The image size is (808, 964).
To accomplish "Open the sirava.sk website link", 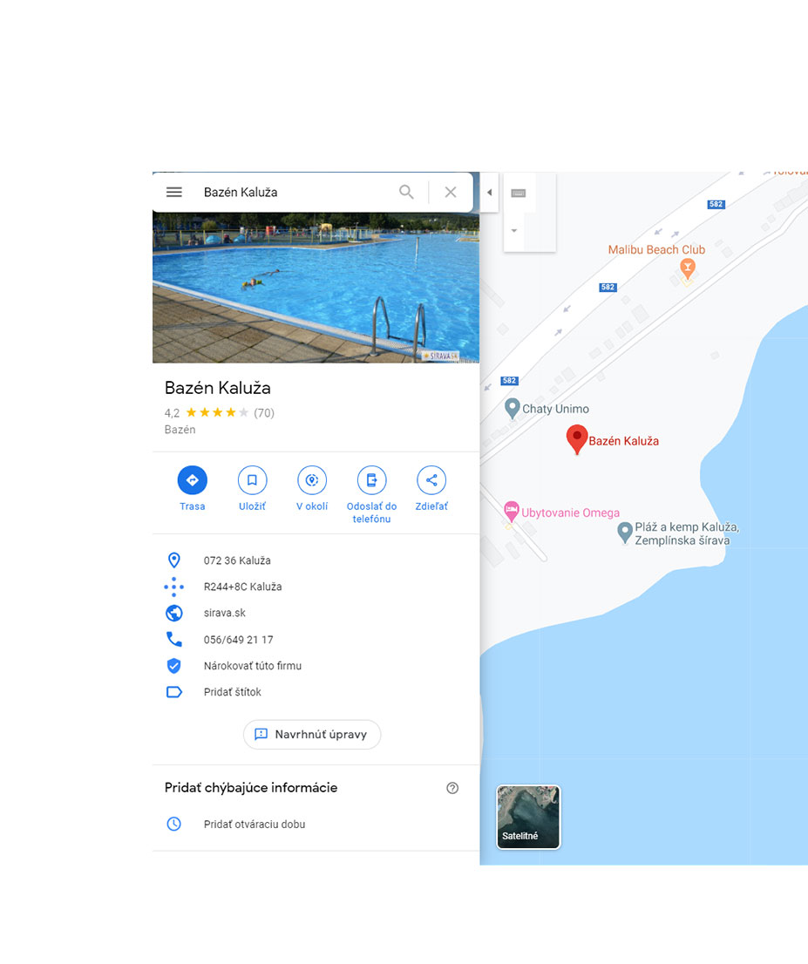I will tap(225, 613).
